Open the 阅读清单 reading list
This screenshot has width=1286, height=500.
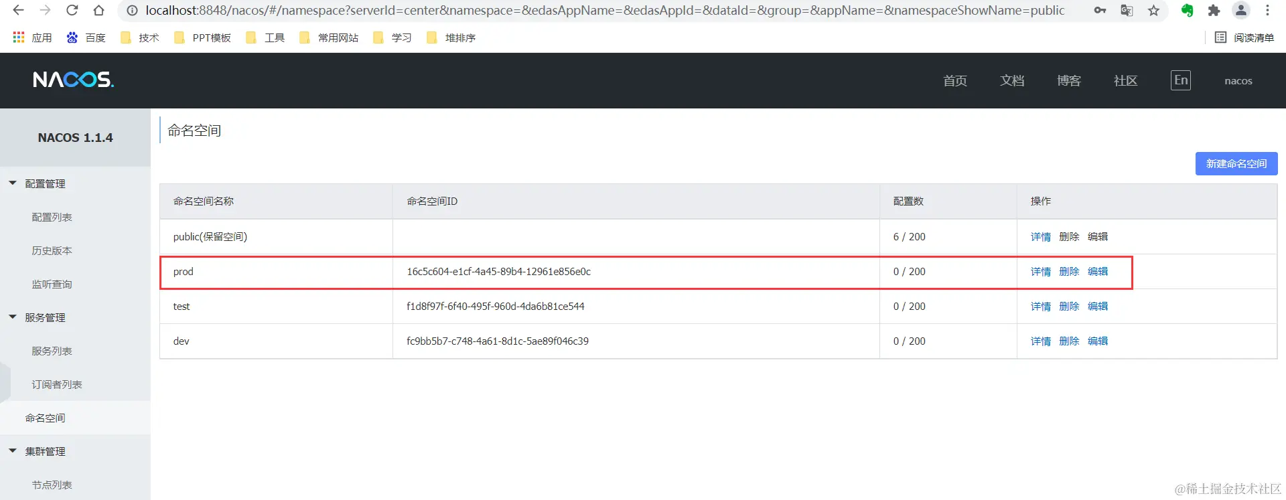[x=1244, y=37]
